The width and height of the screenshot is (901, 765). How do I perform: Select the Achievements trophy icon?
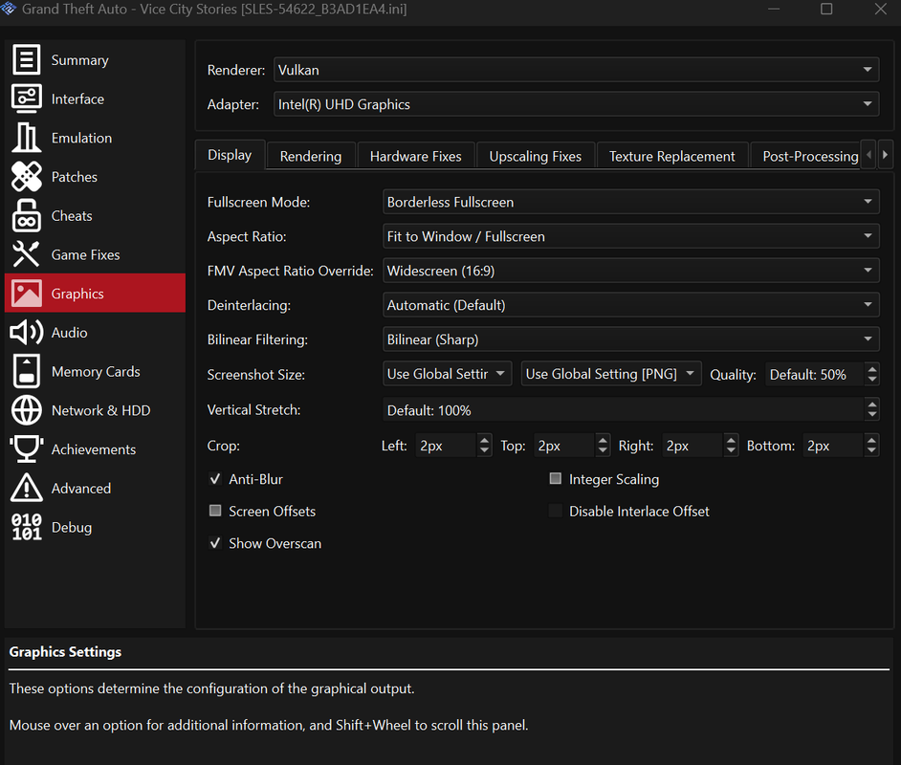click(x=27, y=449)
